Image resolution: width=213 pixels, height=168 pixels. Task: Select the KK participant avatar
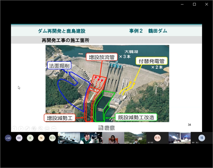(19, 138)
